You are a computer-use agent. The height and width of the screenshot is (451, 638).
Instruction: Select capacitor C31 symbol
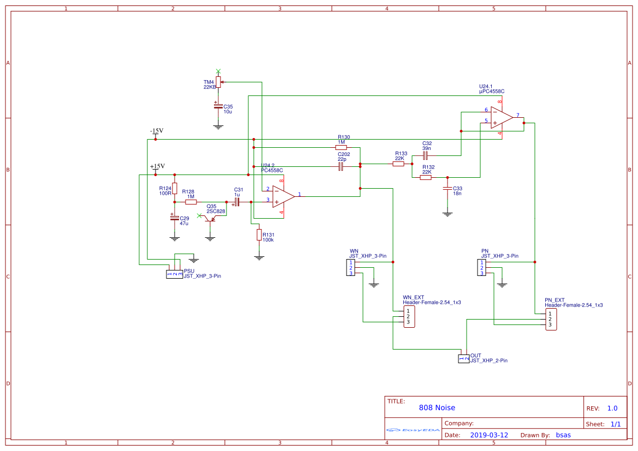tap(237, 202)
